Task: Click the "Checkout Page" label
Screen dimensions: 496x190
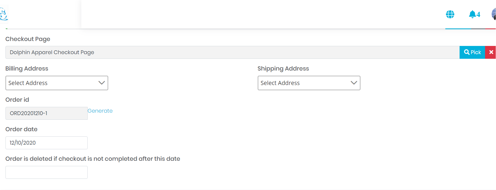Action: 28,39
